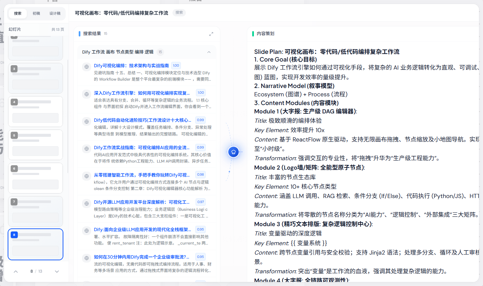The image size is (483, 286).
Task: Click globe icon beside Dify低代码自动化进阶技巧 result
Action: click(87, 121)
